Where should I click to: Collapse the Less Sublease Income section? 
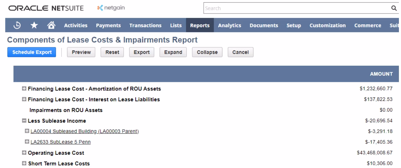point(24,121)
